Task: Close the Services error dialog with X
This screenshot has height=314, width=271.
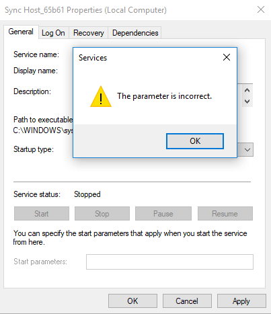Action: tap(227, 57)
